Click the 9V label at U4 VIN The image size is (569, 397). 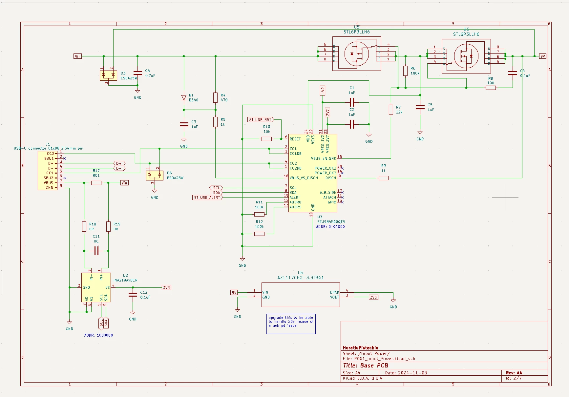click(x=234, y=292)
